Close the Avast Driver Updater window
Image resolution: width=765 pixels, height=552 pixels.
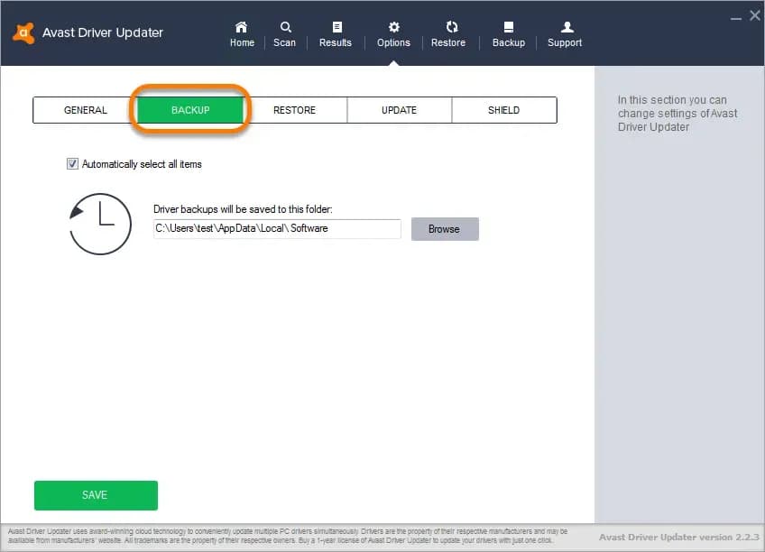pyautogui.click(x=755, y=15)
